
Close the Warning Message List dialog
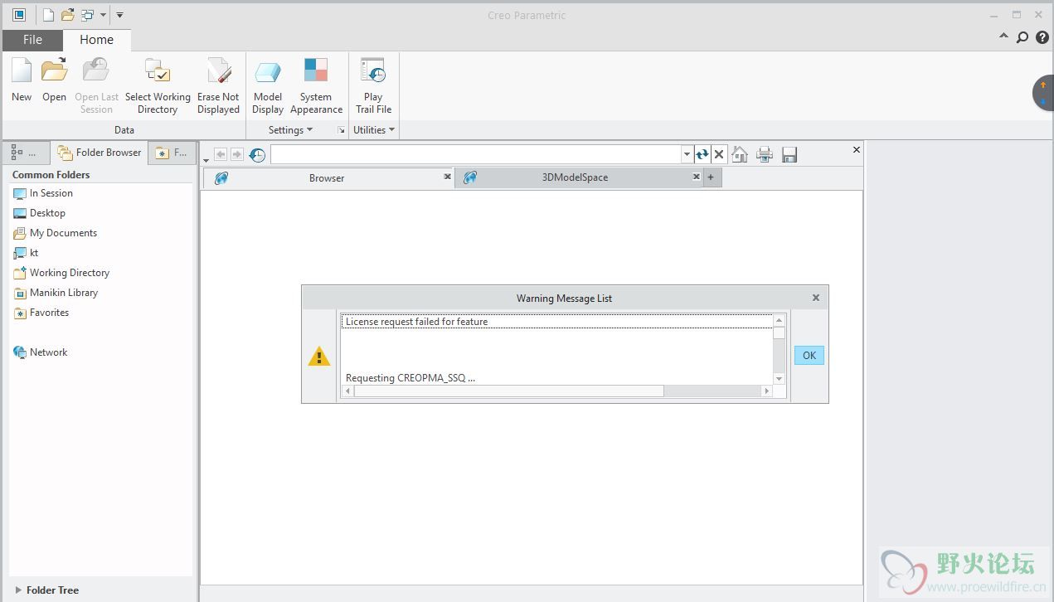[x=816, y=298]
